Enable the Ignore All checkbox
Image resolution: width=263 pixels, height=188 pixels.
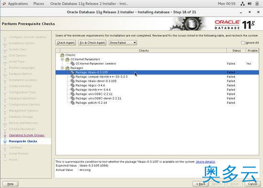tap(243, 43)
